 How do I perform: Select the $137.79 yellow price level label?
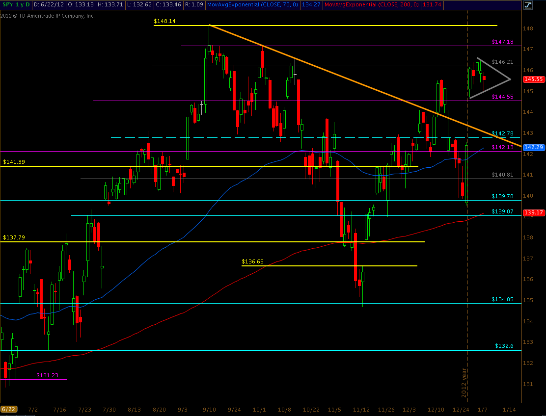tap(14, 237)
